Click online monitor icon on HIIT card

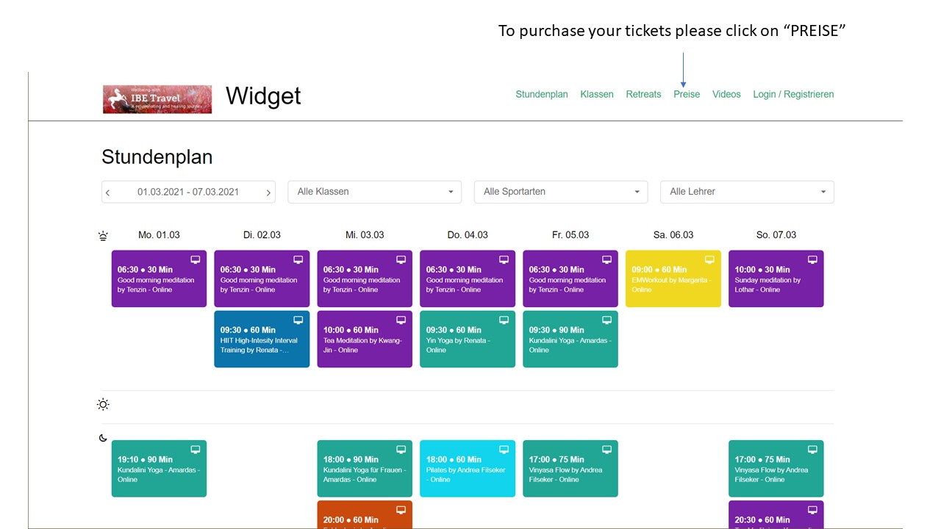[298, 320]
